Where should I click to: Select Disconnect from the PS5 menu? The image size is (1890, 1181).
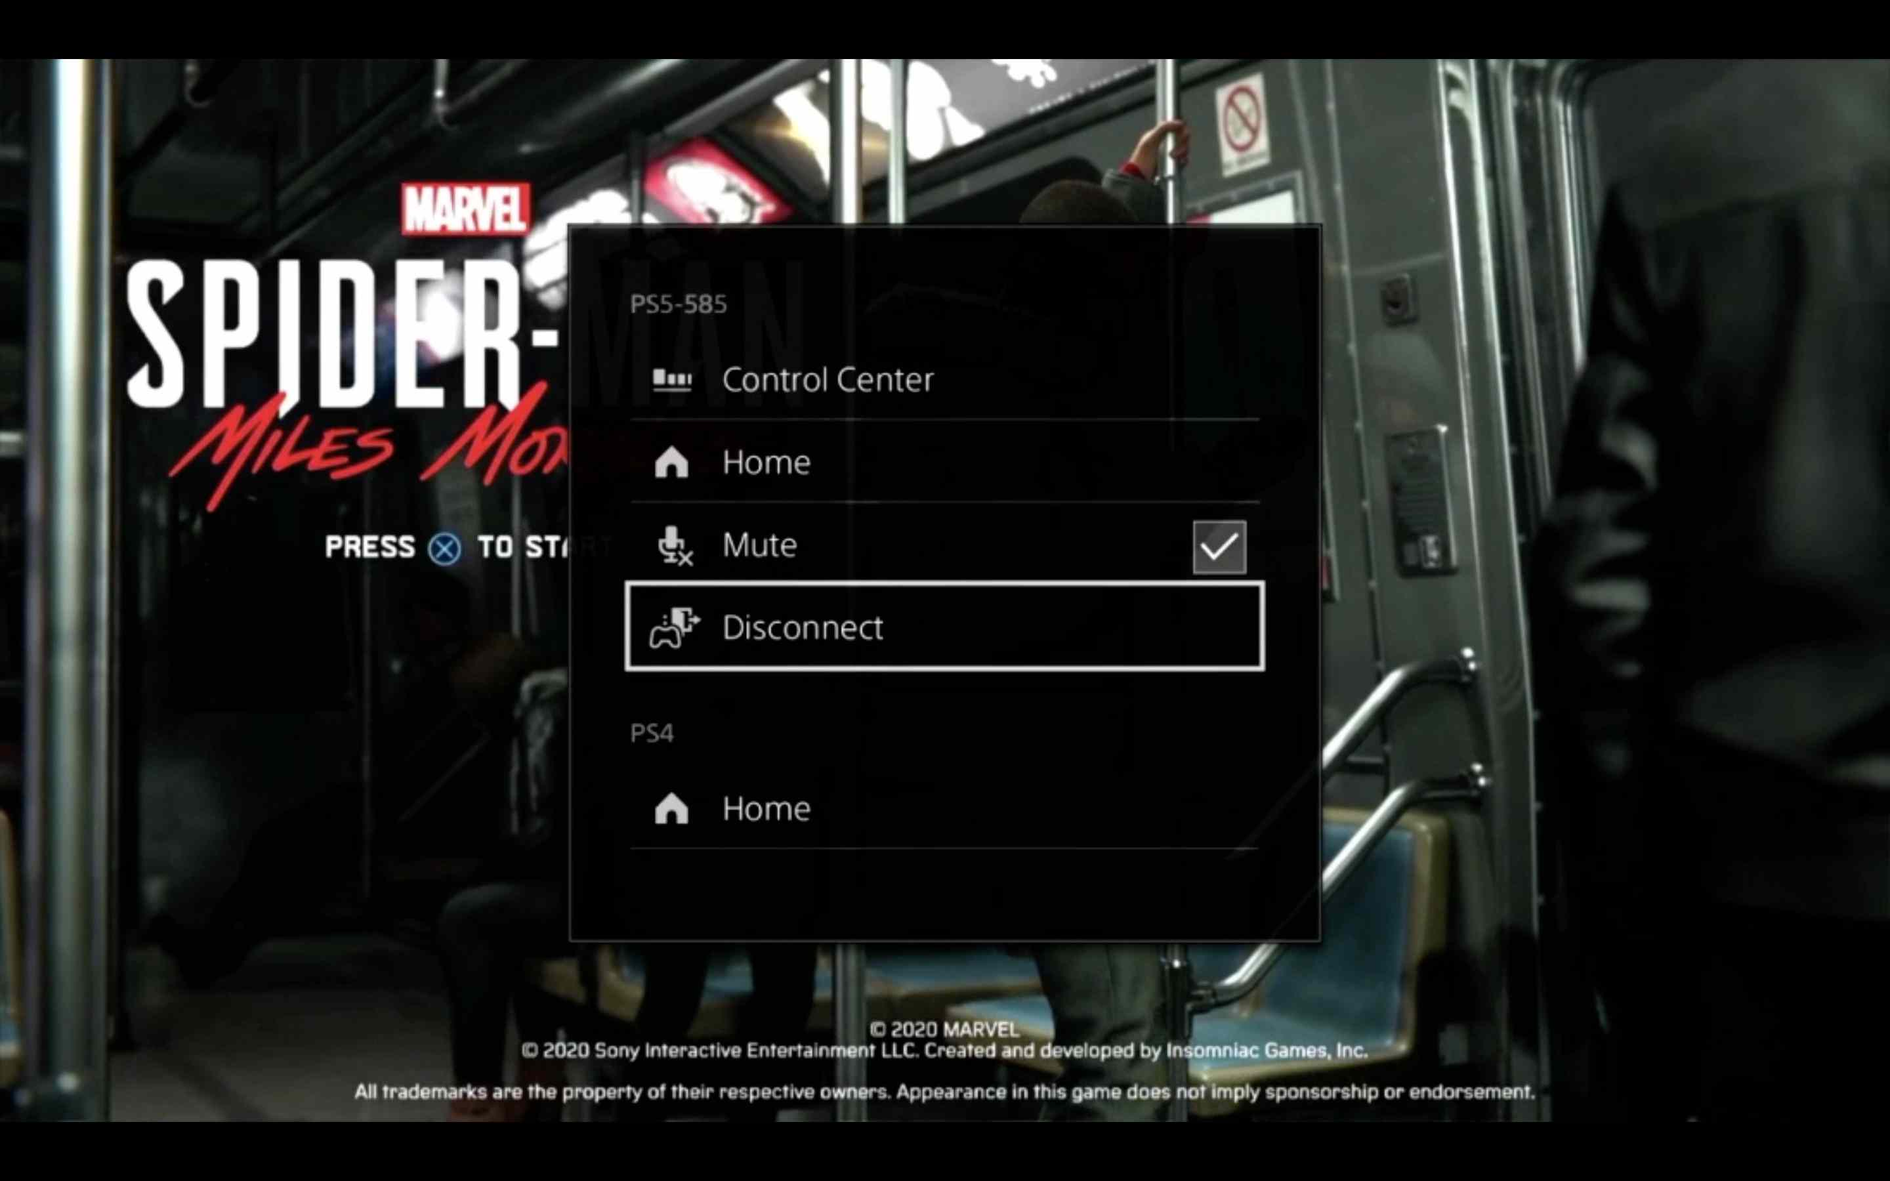coord(944,627)
